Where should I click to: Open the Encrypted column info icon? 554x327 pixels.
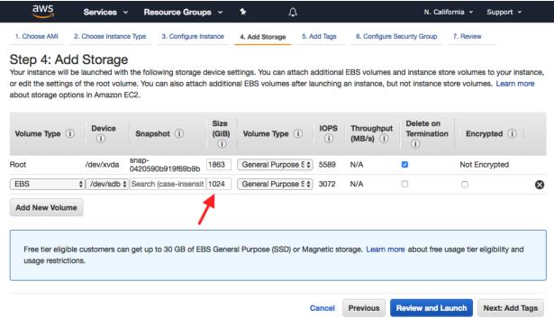pos(512,133)
